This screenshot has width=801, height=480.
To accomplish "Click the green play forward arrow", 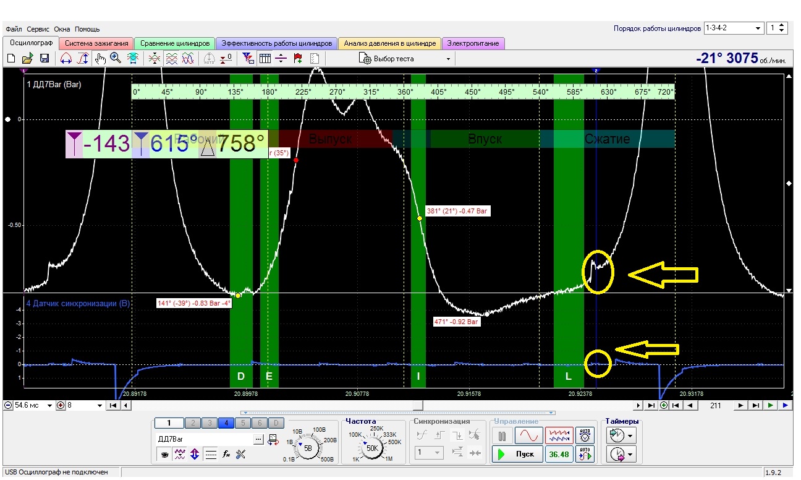I will point(770,405).
